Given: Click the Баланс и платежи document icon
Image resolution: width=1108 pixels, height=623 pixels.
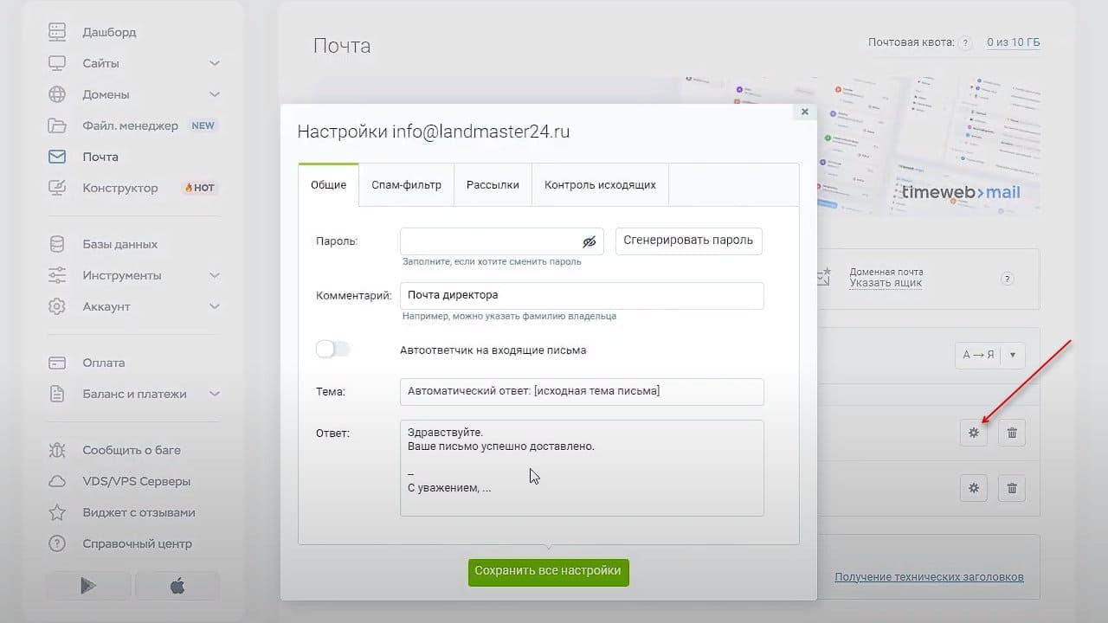Looking at the screenshot, I should [x=57, y=394].
